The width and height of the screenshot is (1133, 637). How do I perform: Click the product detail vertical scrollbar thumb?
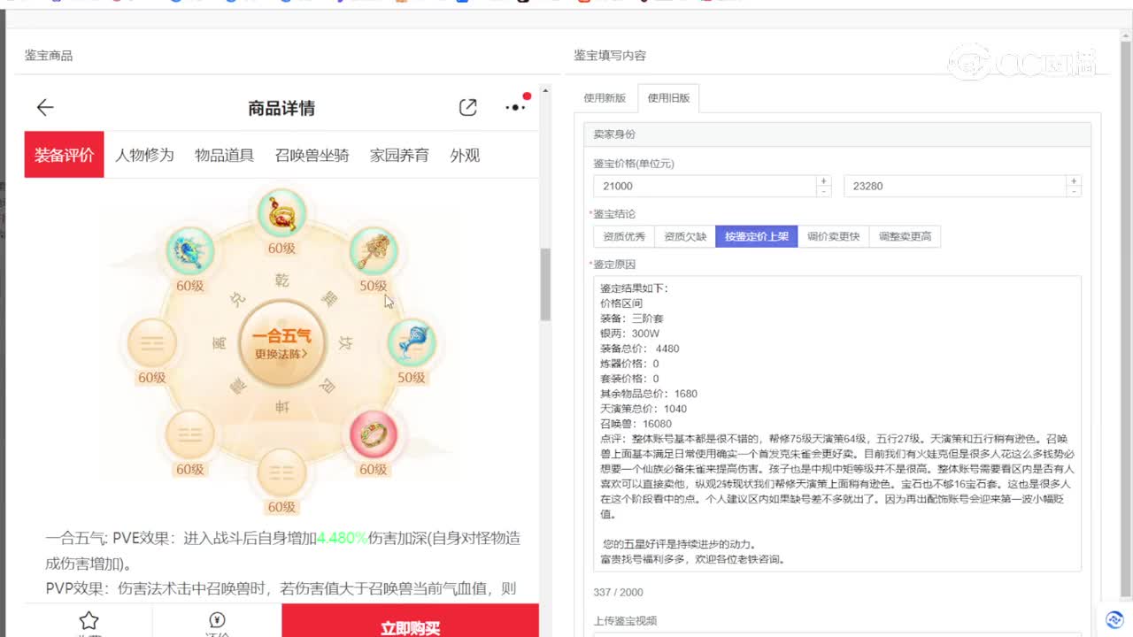pos(545,284)
